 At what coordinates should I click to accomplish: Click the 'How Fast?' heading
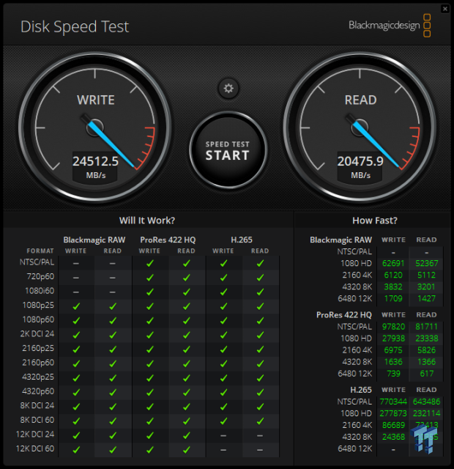click(x=375, y=221)
